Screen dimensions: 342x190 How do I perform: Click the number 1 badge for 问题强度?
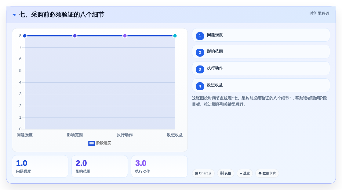(x=200, y=36)
